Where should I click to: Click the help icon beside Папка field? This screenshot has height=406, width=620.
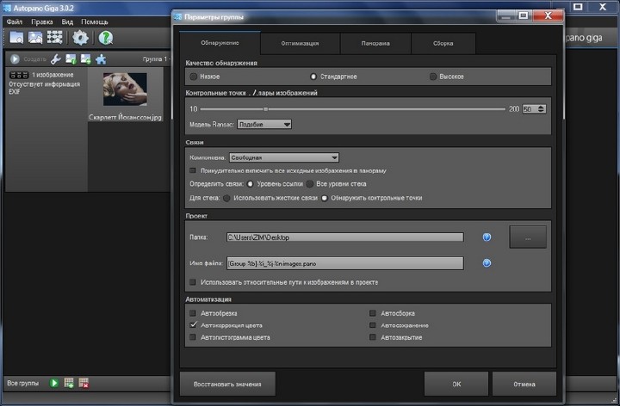pos(487,237)
